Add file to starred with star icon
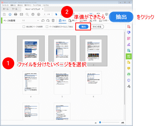Viewport: 155px width, 126px height. pos(10,14)
